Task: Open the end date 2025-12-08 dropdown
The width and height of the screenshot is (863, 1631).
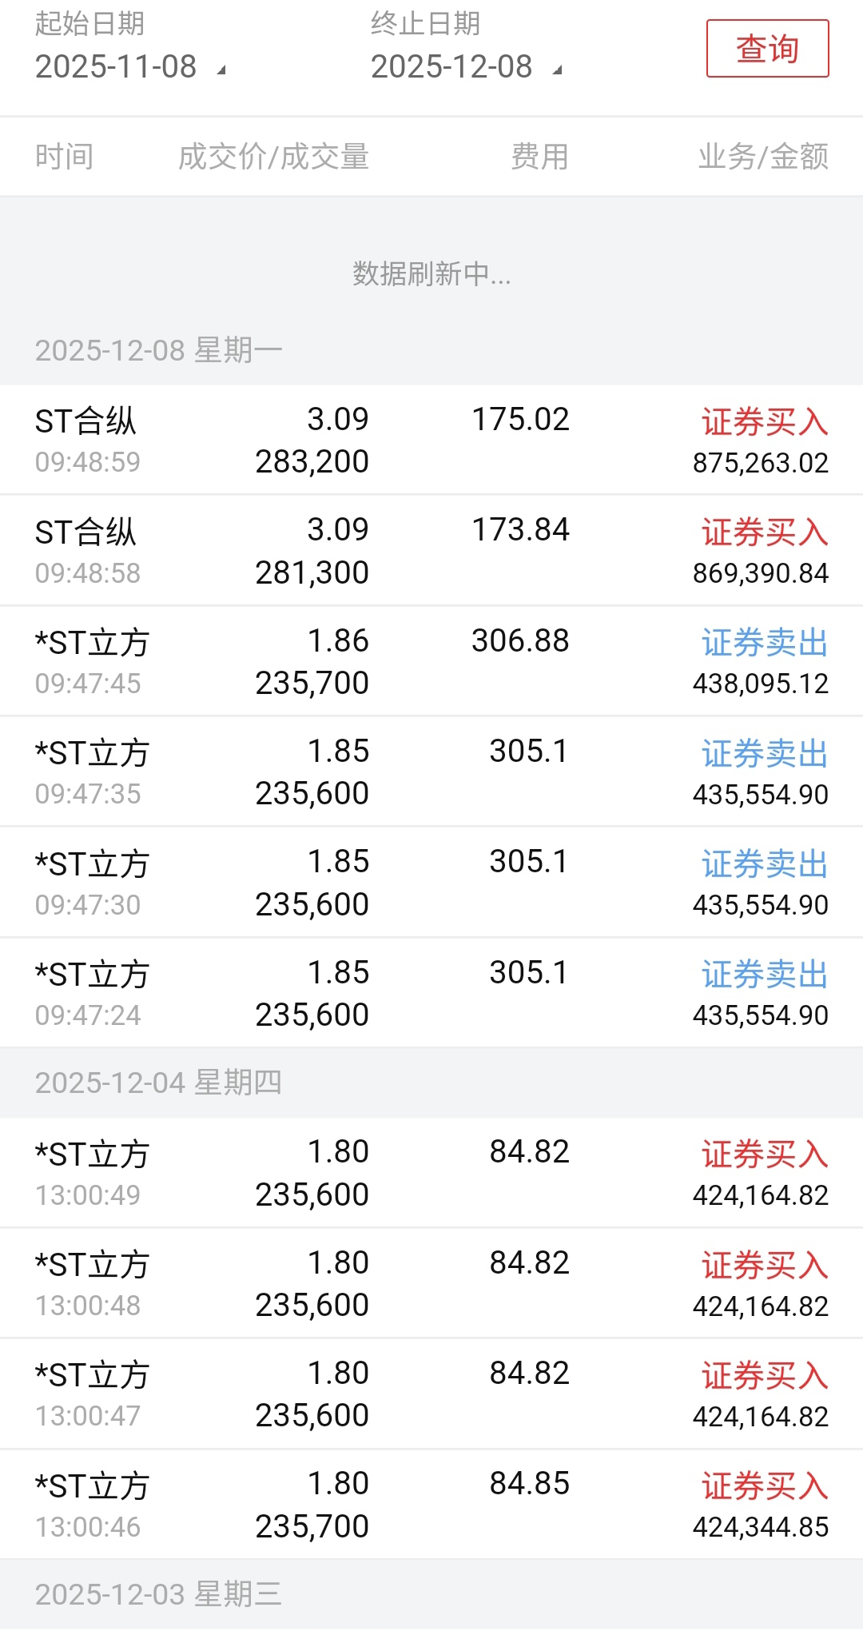Action: coord(452,67)
